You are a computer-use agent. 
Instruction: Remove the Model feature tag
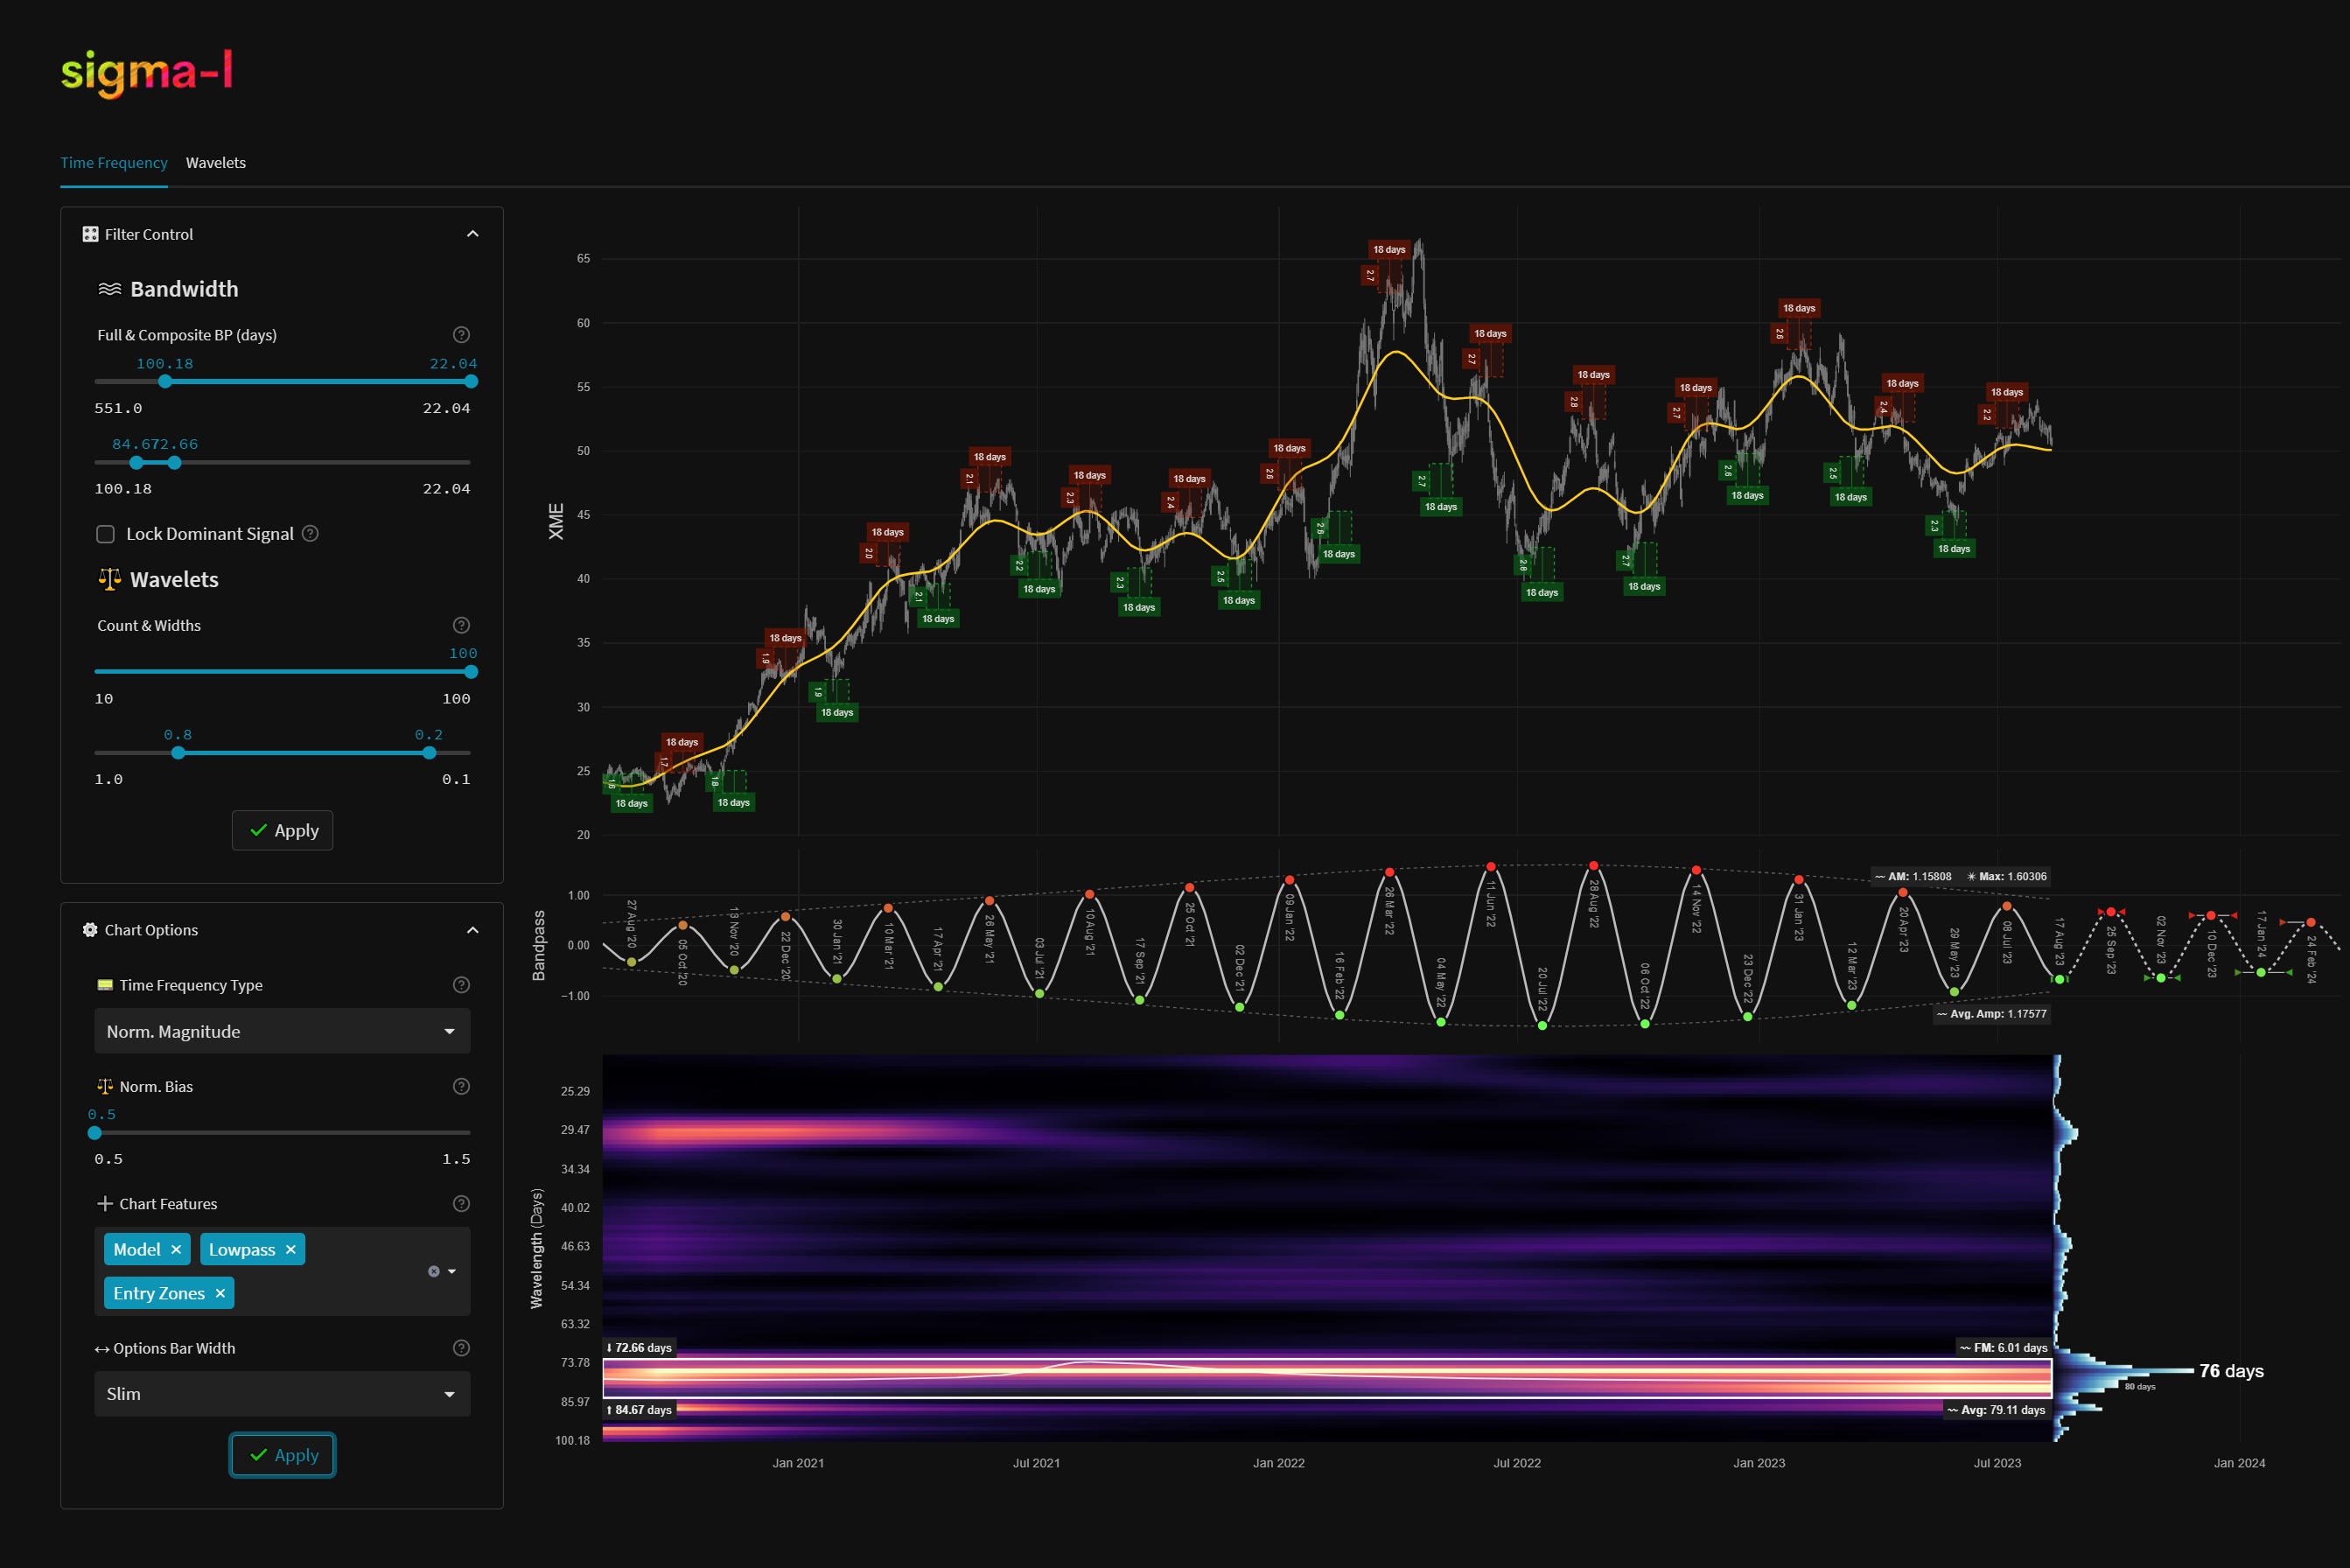tap(176, 1250)
